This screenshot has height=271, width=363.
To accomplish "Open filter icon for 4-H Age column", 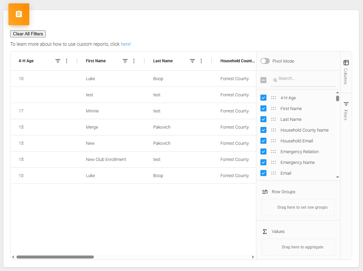I will [58, 61].
